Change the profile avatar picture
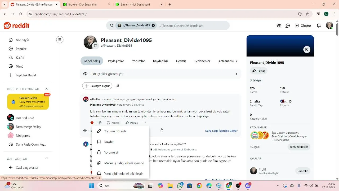 coord(95,46)
